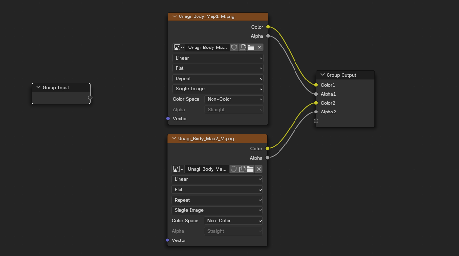
Task: Unlink image with X in Map2 node
Action: [x=259, y=169]
